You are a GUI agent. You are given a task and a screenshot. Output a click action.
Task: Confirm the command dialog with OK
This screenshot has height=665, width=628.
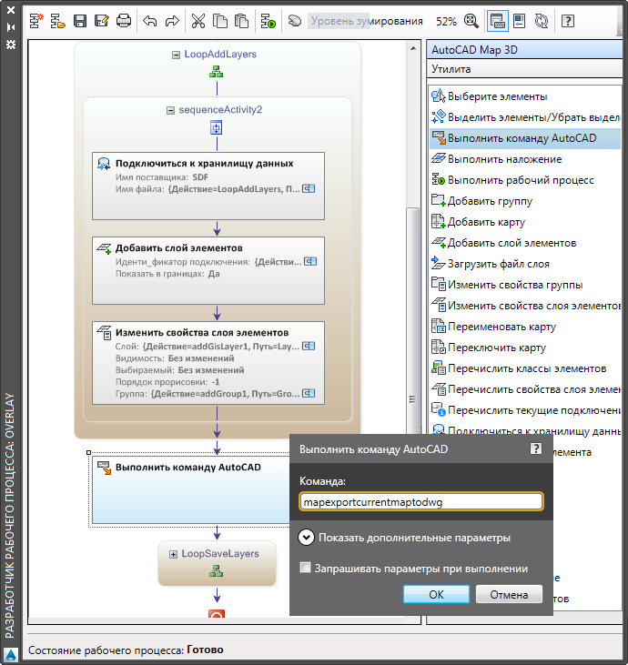(x=436, y=594)
